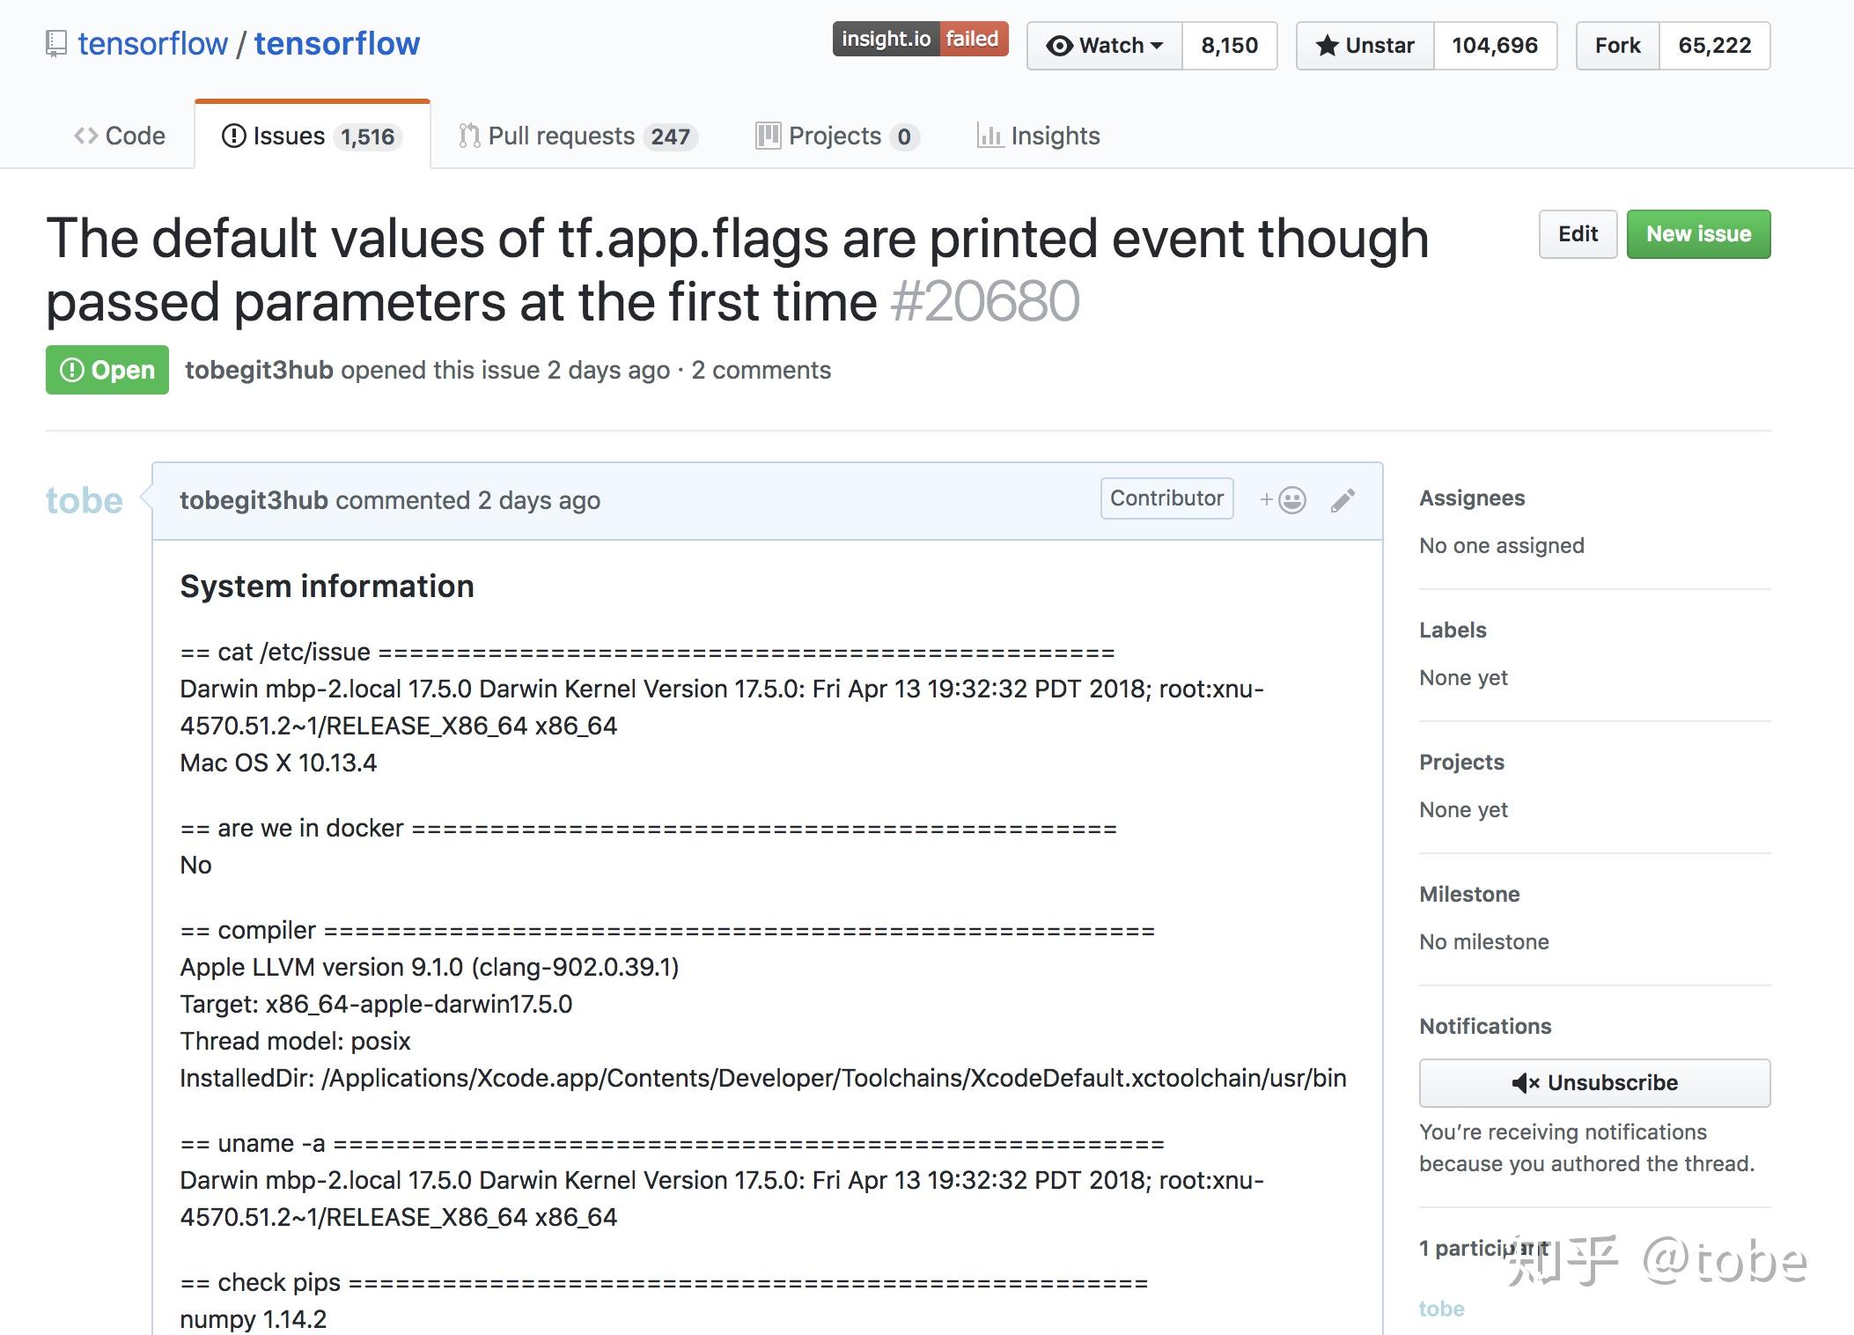Edit the issue title
The height and width of the screenshot is (1335, 1854).
(x=1578, y=234)
